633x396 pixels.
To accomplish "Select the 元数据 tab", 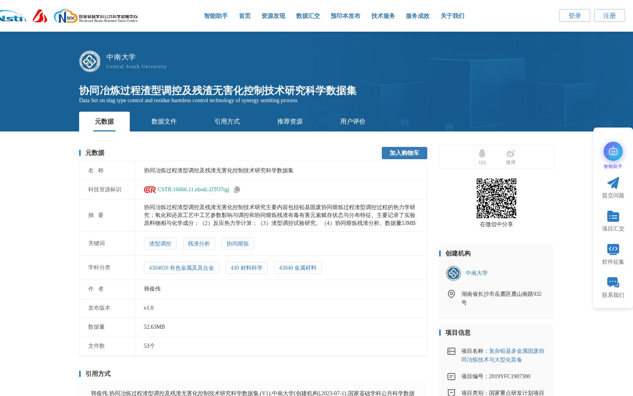I will [x=104, y=122].
